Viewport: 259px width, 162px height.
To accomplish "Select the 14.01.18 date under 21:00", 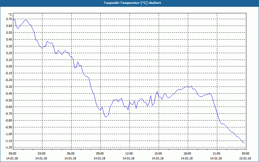I will [216, 158].
